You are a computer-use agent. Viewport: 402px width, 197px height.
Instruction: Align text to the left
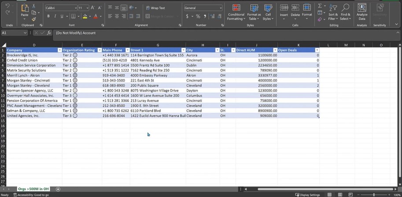[110, 16]
